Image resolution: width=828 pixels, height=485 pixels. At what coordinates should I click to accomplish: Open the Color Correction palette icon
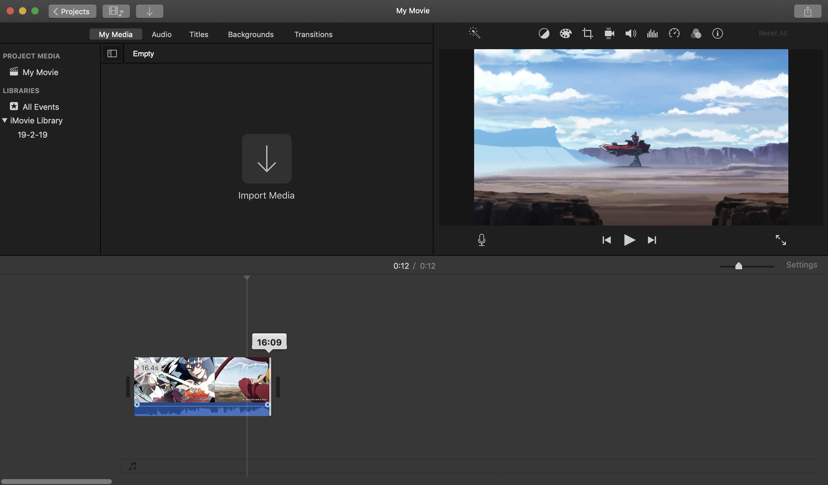click(566, 33)
